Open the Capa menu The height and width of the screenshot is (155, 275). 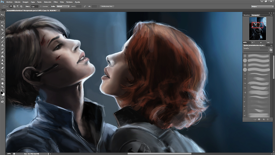(x=33, y=2)
